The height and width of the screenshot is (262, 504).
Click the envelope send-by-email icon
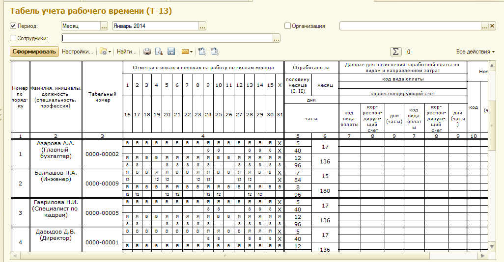pos(185,52)
